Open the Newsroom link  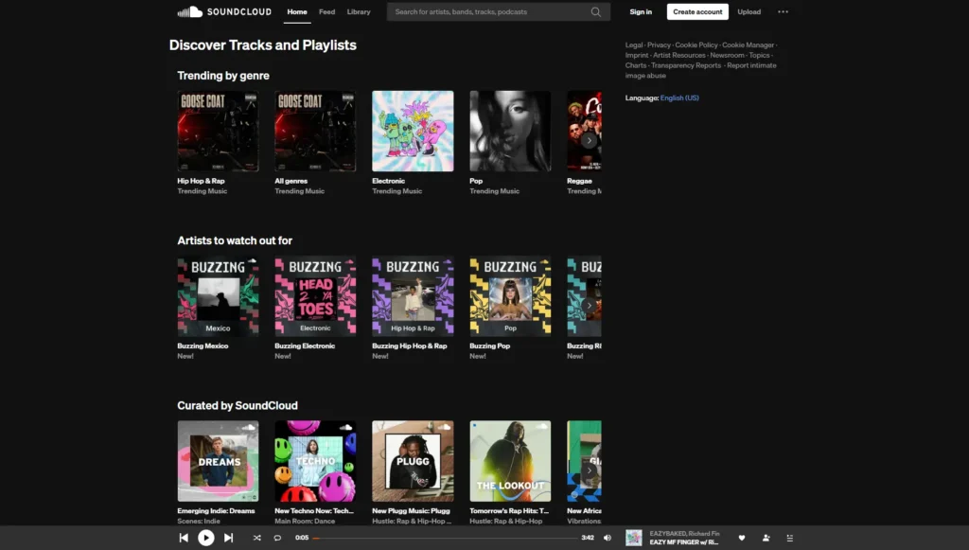click(x=727, y=55)
